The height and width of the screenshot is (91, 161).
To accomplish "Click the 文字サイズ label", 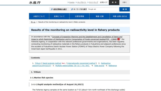I will click(104, 2).
